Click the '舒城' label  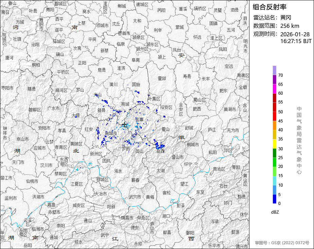(x=189, y=128)
